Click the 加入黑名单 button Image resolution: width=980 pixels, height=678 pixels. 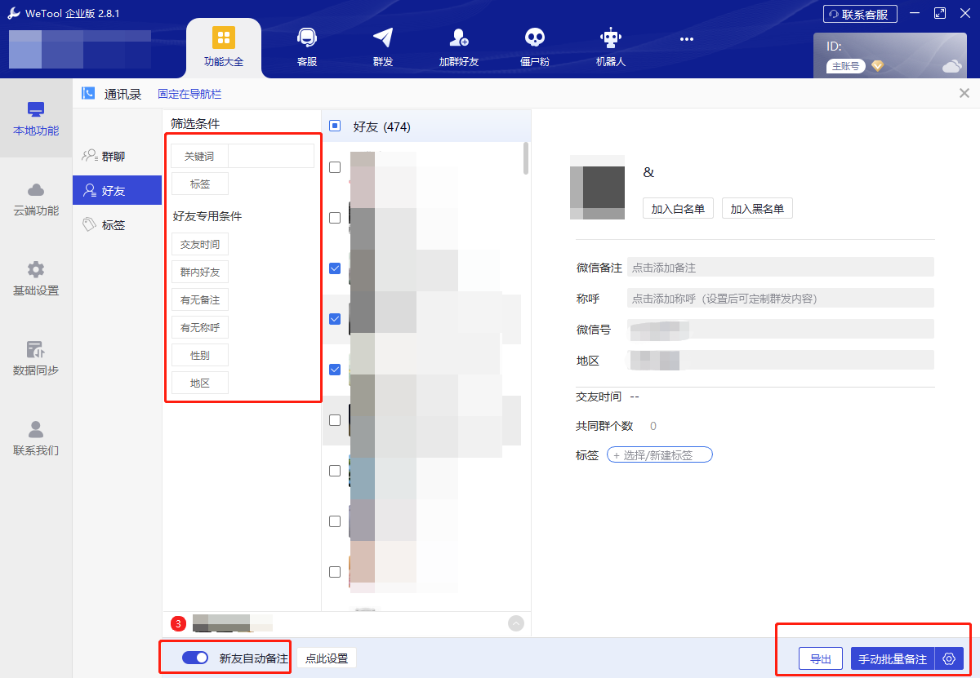(x=757, y=209)
